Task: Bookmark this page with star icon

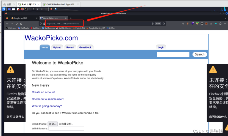Action: (x=164, y=24)
